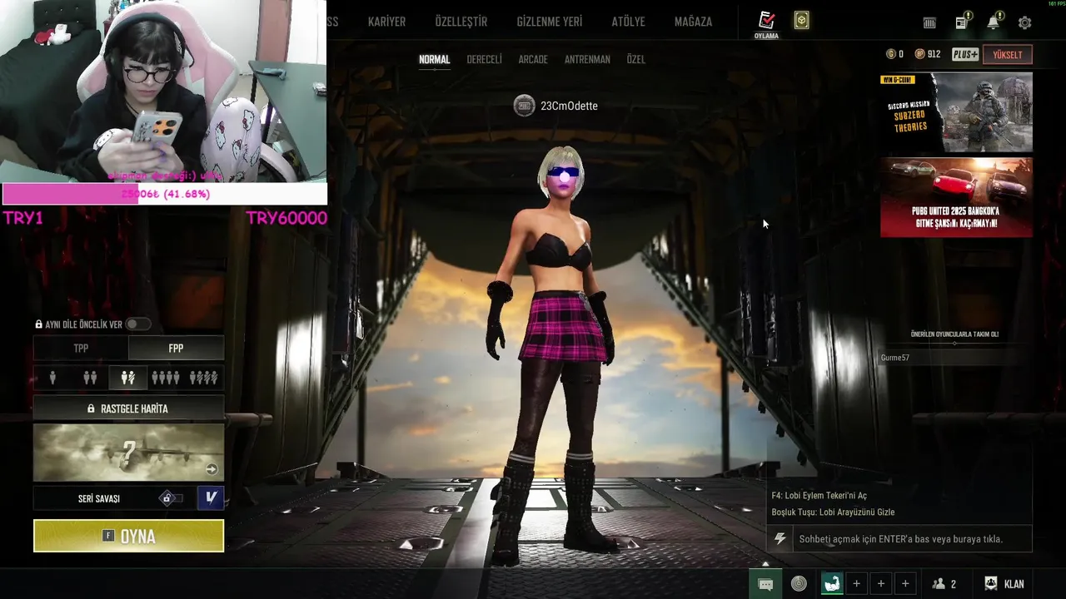Select TPP perspective
Image resolution: width=1066 pixels, height=599 pixels.
point(81,348)
